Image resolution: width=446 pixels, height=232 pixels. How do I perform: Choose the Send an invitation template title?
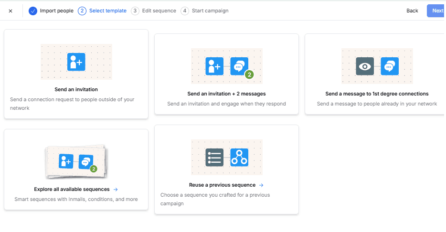point(76,89)
